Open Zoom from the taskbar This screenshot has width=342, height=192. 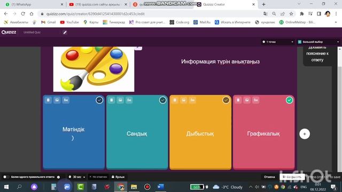[x=67, y=187]
